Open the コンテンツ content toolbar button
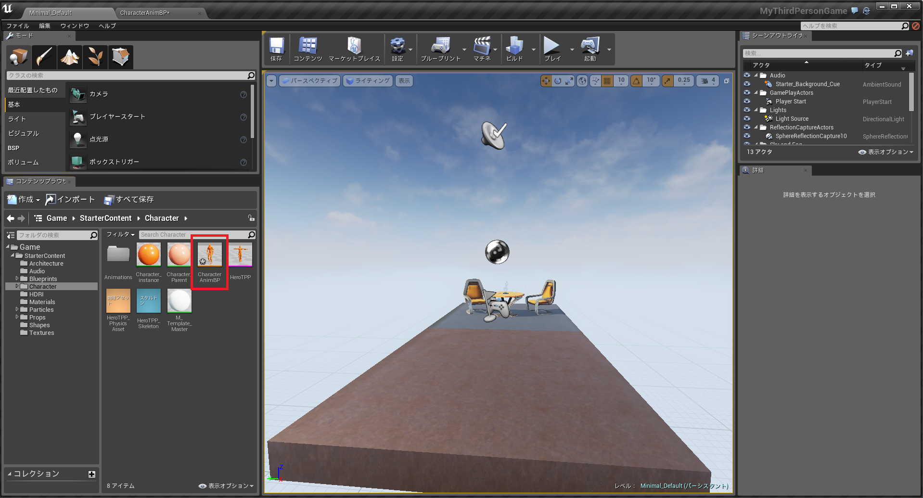The height and width of the screenshot is (498, 923). (x=308, y=49)
